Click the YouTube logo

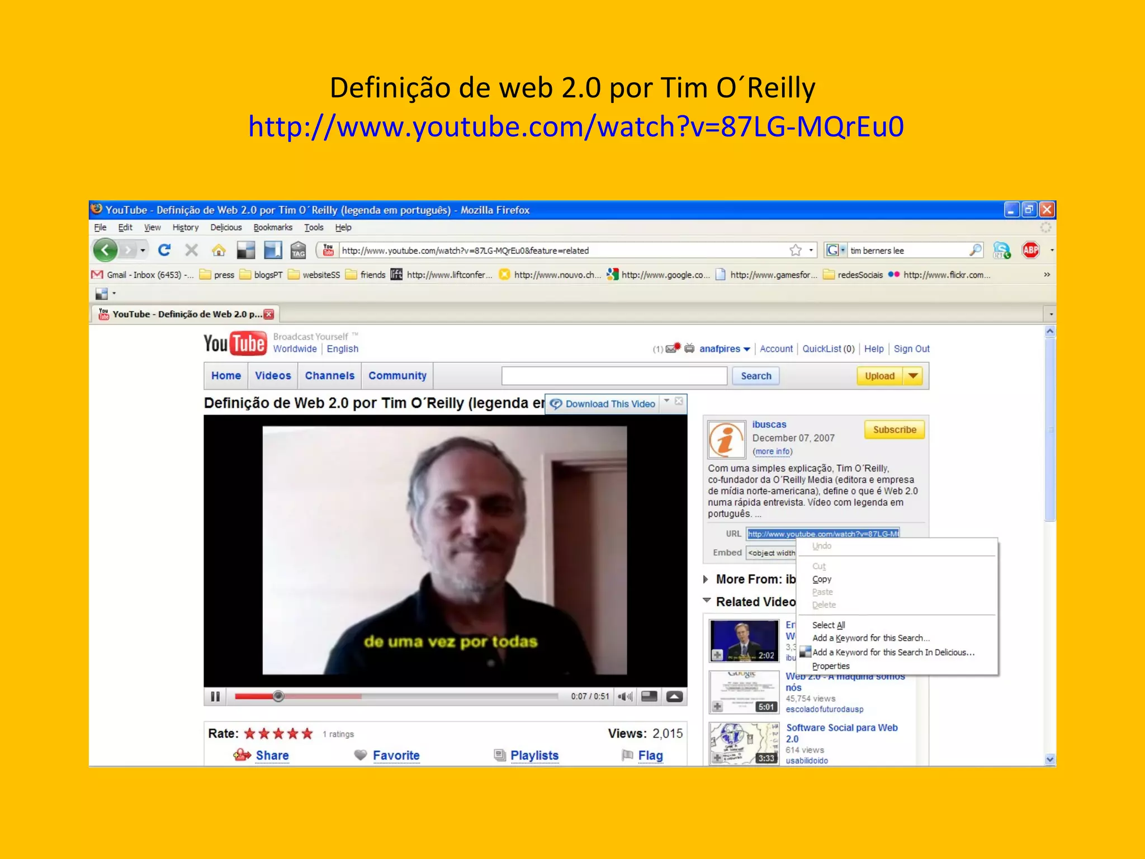(x=234, y=343)
